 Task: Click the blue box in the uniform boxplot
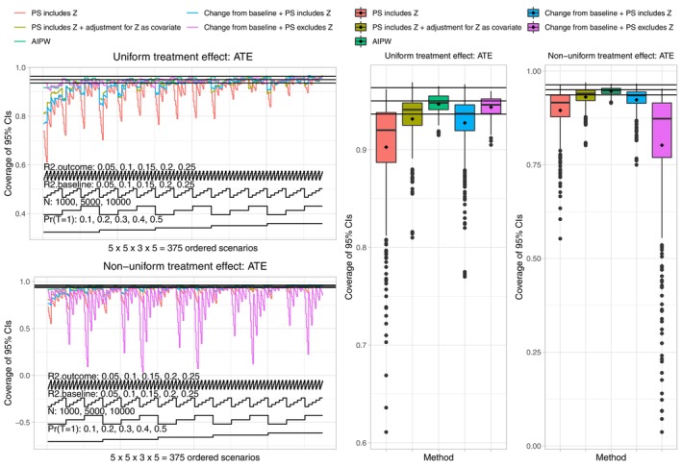(x=465, y=118)
